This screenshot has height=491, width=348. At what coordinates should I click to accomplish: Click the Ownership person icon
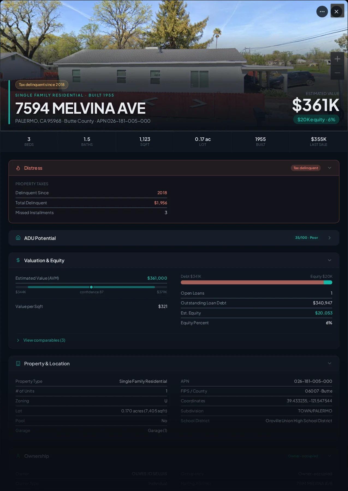(18, 456)
